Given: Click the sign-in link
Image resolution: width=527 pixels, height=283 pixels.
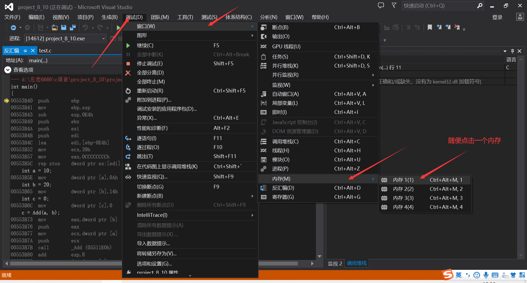Looking at the screenshot, I should 497,17.
